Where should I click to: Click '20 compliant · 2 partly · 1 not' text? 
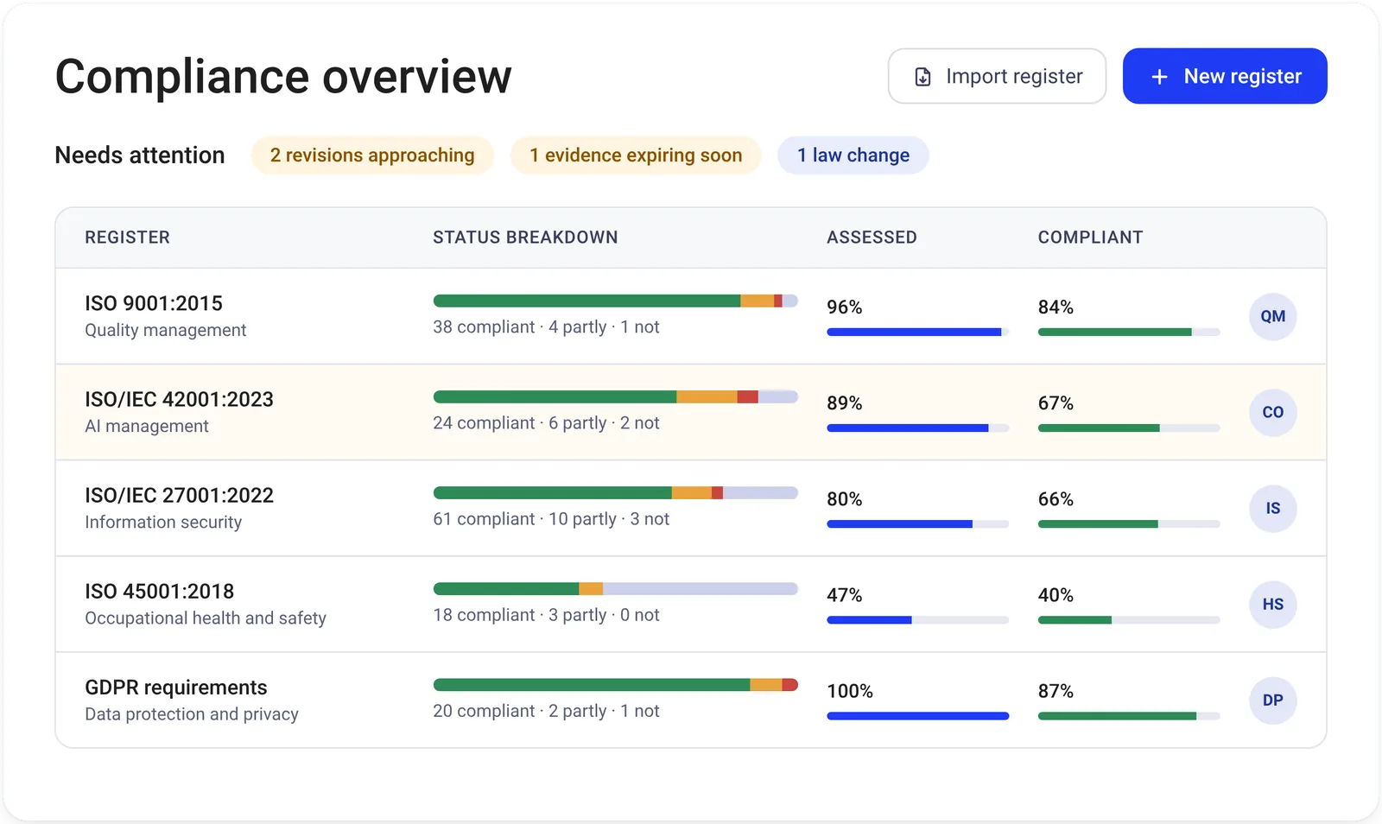[x=546, y=711]
